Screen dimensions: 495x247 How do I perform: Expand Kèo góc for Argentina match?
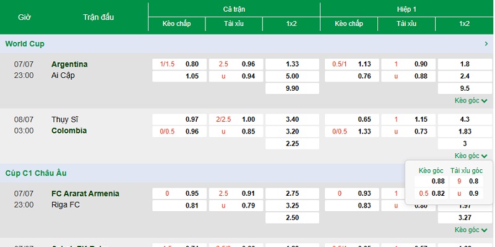point(471,101)
